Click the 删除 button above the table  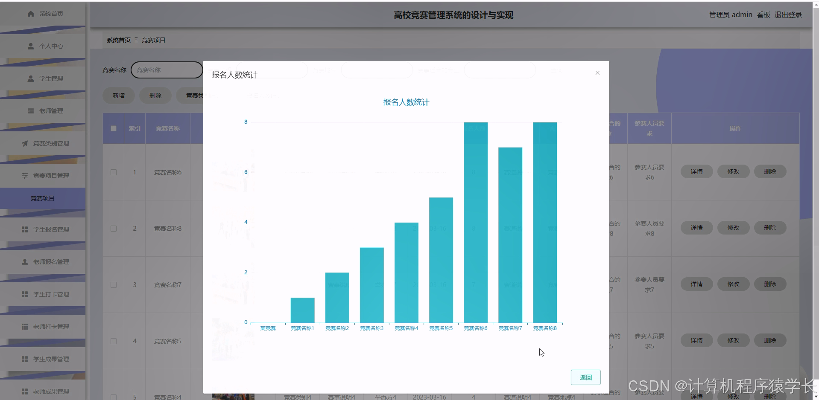point(155,96)
